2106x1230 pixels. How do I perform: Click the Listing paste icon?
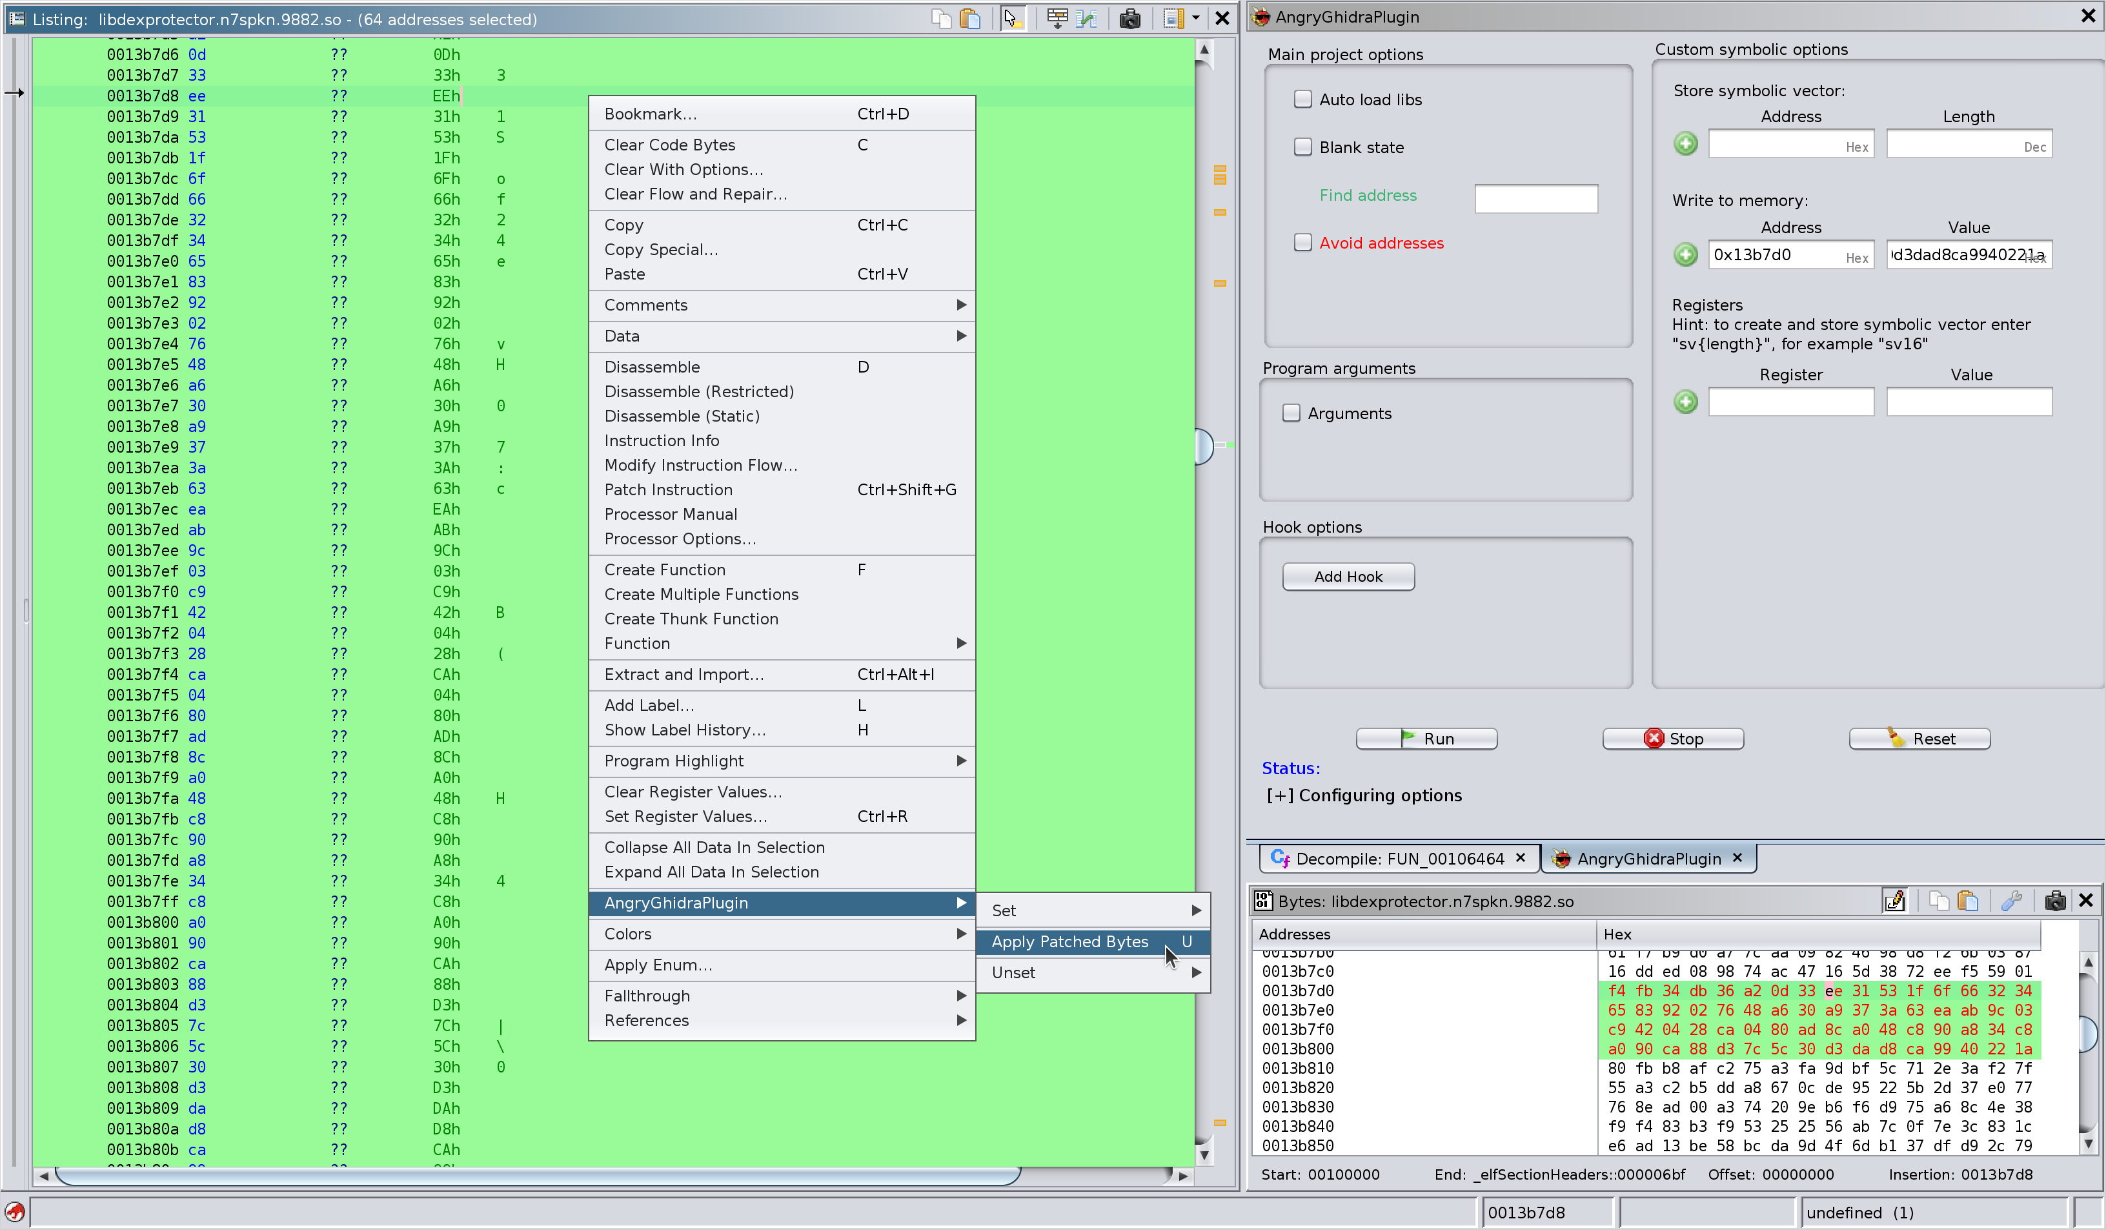click(970, 18)
